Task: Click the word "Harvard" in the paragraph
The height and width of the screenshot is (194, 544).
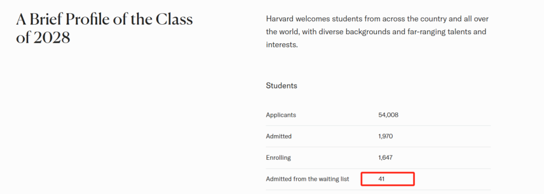Action: pyautogui.click(x=278, y=19)
